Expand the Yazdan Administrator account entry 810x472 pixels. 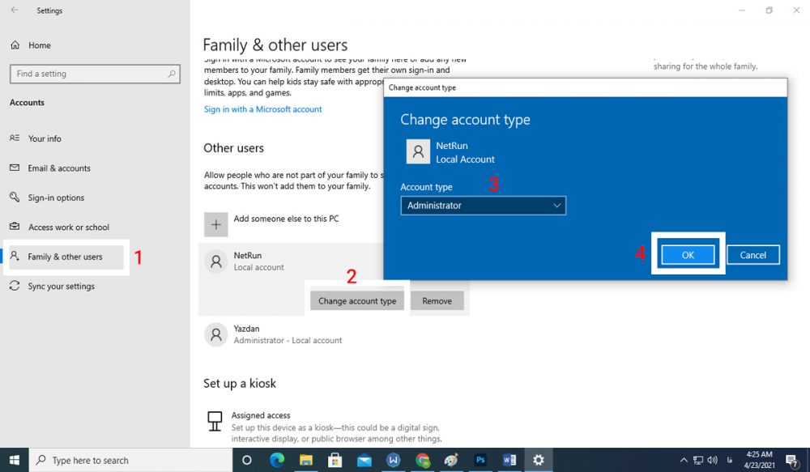tap(288, 334)
